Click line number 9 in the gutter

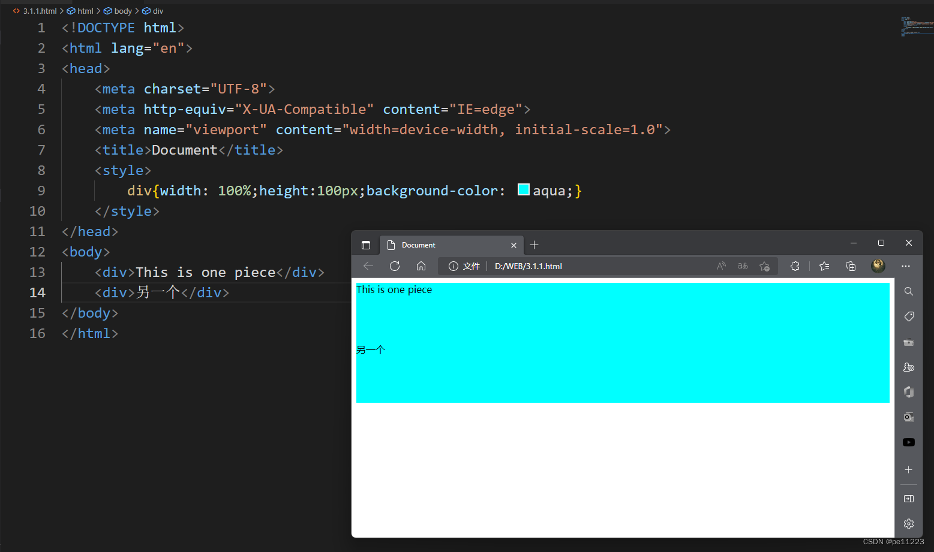click(41, 191)
